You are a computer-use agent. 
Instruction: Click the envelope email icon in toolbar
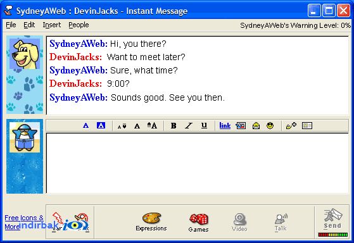[256, 125]
